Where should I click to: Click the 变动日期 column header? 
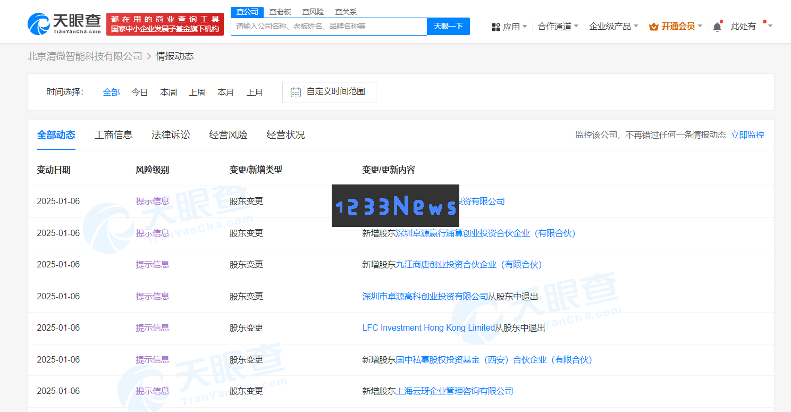(x=54, y=170)
